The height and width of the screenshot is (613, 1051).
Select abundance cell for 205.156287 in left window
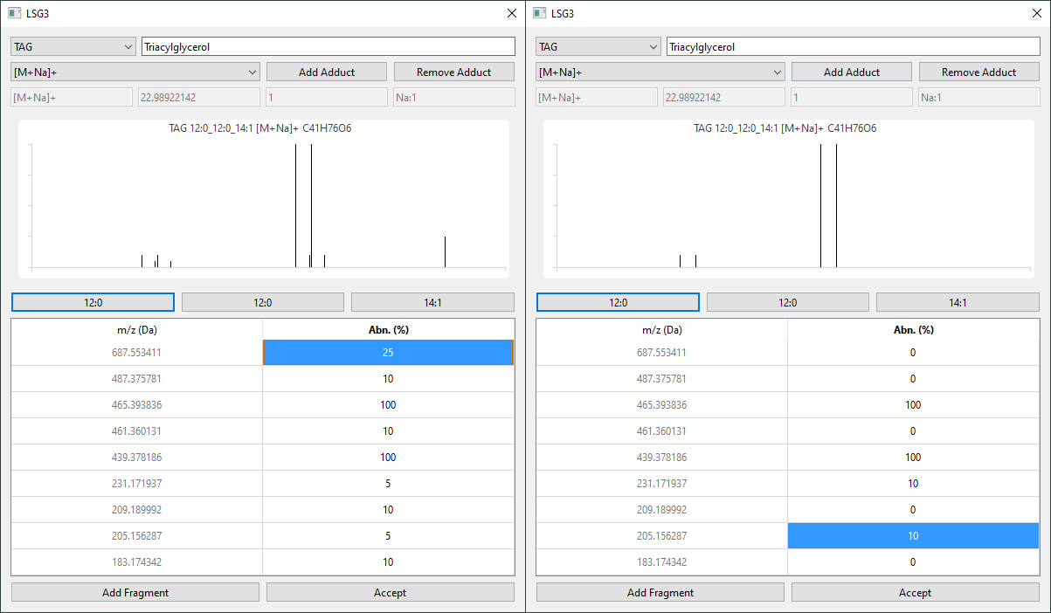tap(388, 535)
